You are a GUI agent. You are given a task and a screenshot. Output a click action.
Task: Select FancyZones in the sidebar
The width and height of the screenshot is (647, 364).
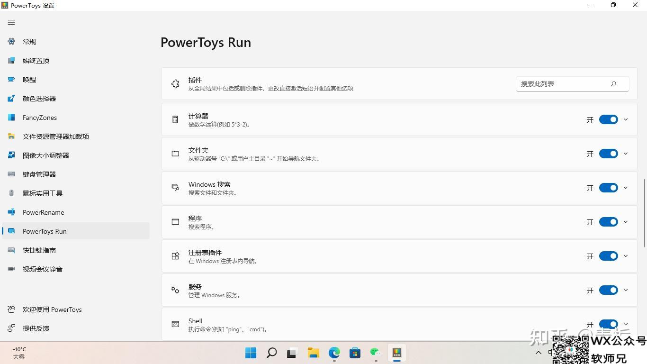point(76,118)
